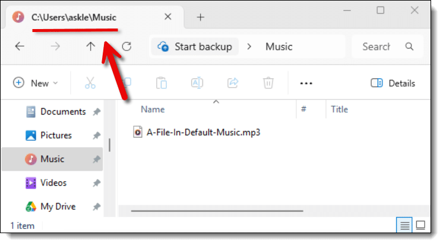Refresh the current folder view

click(126, 46)
